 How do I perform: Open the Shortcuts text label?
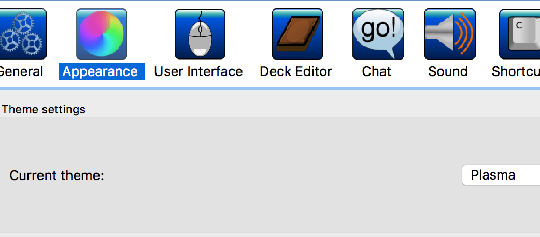point(516,71)
